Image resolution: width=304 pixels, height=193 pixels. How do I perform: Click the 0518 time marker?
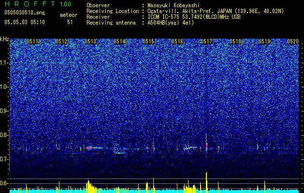235,41
